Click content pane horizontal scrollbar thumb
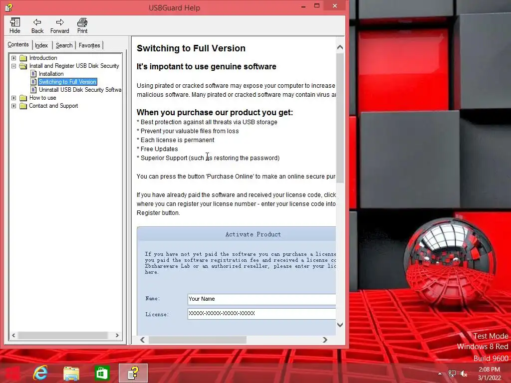Image resolution: width=511 pixels, height=383 pixels. 198,340
